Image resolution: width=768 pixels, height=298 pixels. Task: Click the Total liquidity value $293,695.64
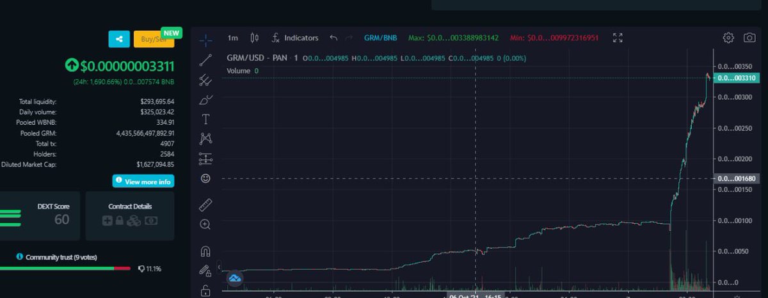(x=157, y=101)
